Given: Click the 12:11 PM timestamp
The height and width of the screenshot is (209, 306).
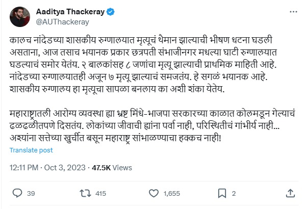Looking at the screenshot, I should click(24, 168).
